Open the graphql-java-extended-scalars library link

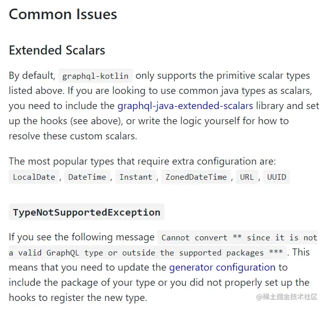185,106
